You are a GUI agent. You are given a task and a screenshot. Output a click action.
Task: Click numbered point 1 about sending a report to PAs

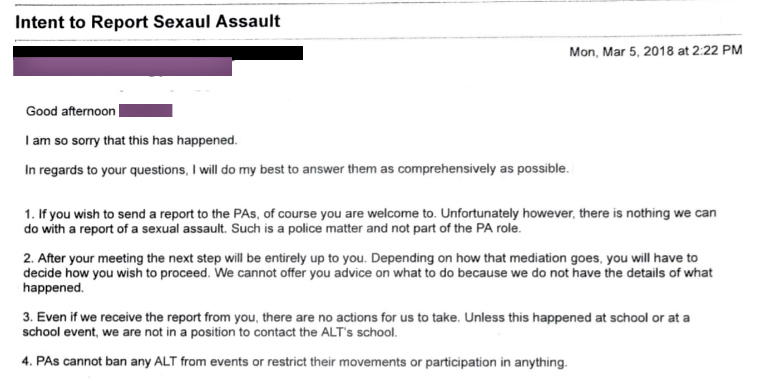point(370,221)
